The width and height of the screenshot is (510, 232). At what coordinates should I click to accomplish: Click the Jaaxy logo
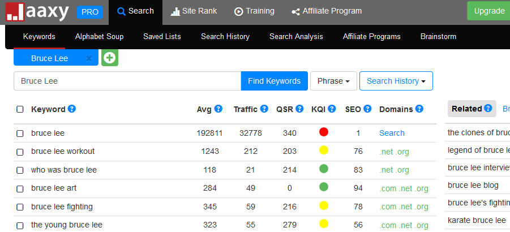coord(37,12)
